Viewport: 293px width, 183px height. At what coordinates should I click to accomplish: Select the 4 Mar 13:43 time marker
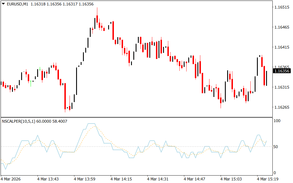point(48,179)
